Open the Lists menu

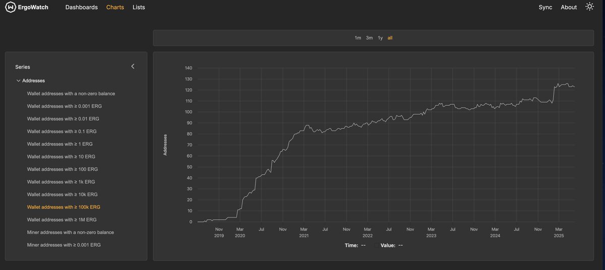pos(139,8)
